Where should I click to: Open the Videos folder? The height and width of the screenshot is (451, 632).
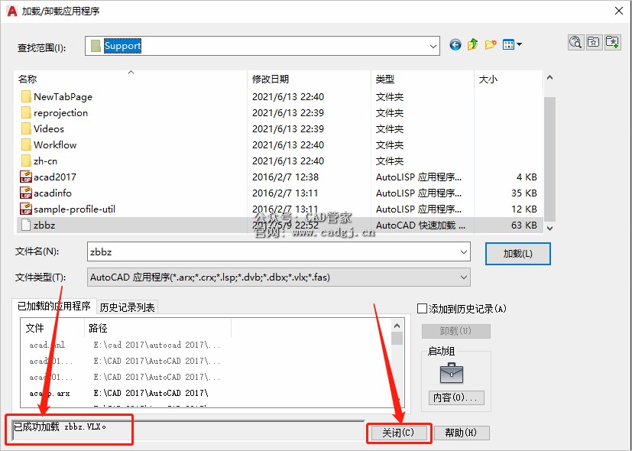42,129
